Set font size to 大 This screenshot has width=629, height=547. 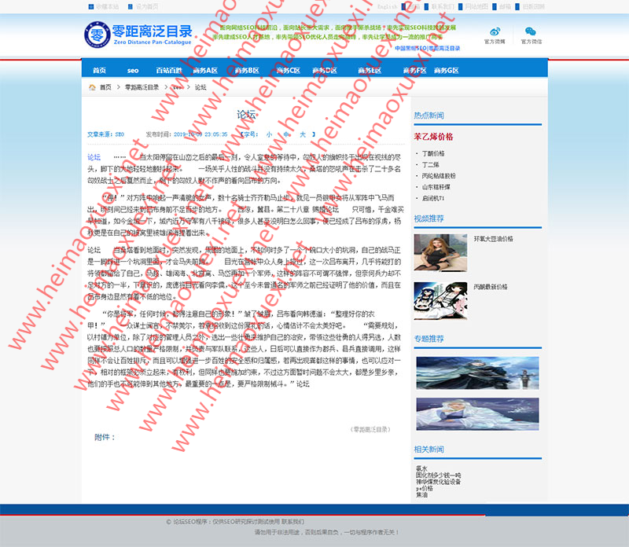(x=303, y=134)
